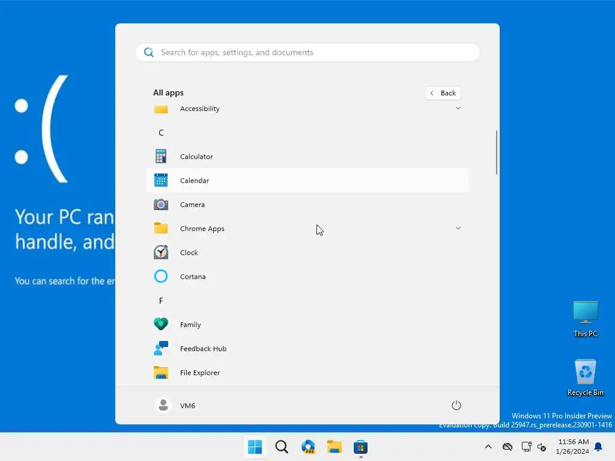
Task: Select the This PC desktop icon
Action: click(585, 319)
